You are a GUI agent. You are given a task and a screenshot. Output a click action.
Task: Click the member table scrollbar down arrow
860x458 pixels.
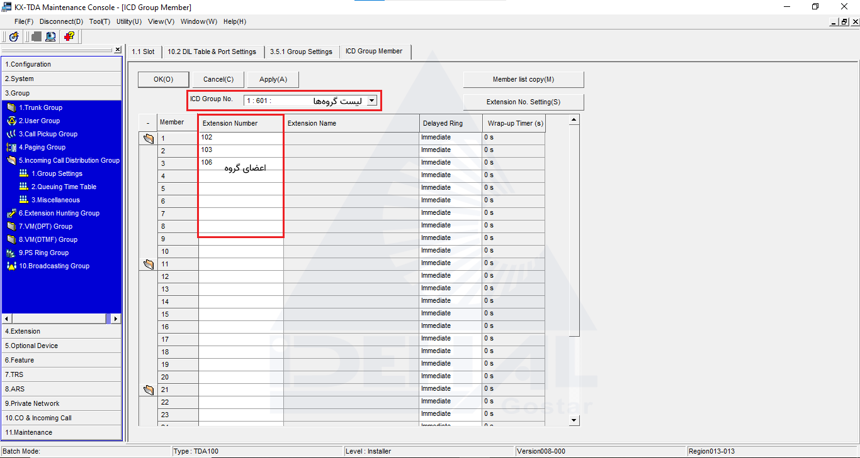click(x=574, y=420)
